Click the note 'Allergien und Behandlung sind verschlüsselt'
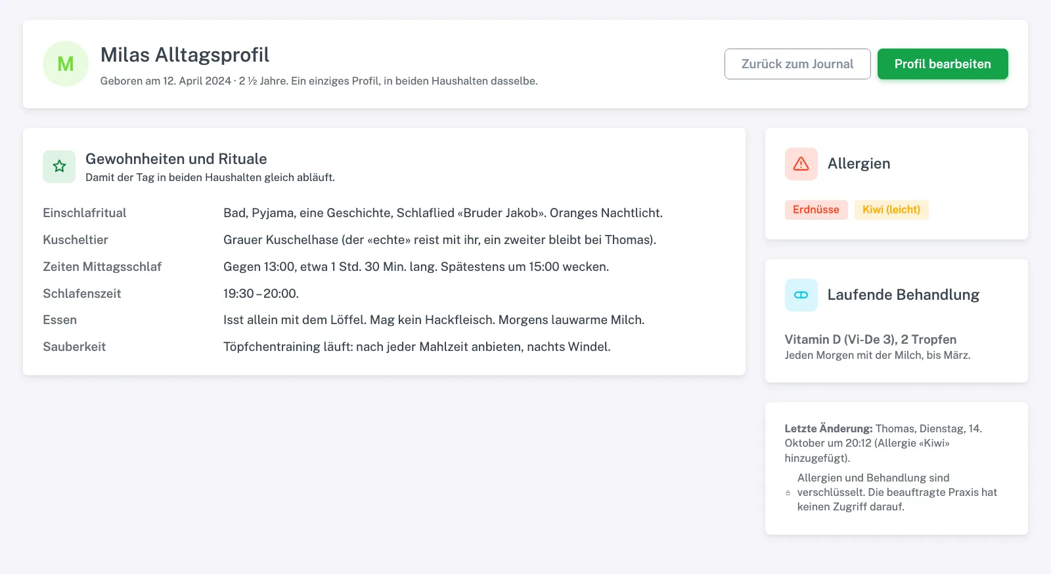 point(897,492)
